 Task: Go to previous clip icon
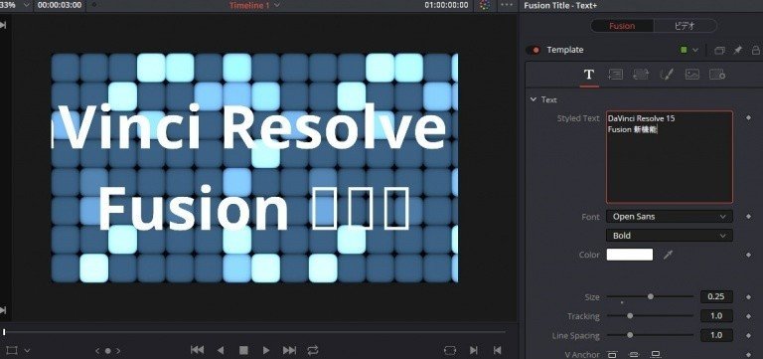[497, 350]
